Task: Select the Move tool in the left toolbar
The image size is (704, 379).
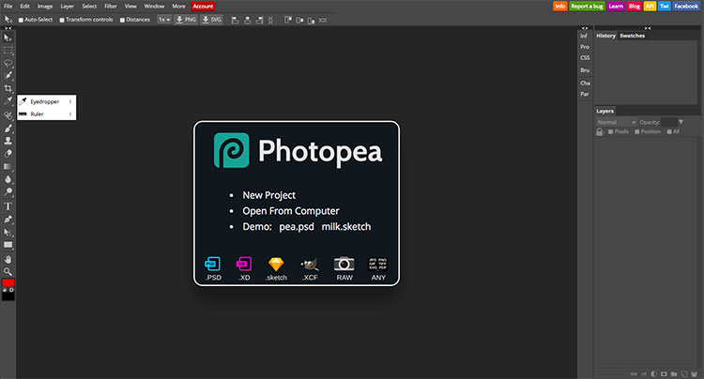Action: (8, 38)
